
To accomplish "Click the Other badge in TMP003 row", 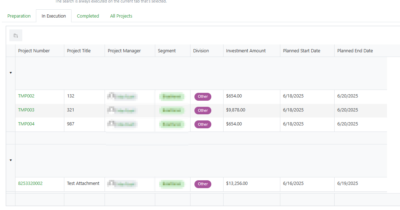I will [x=203, y=110].
